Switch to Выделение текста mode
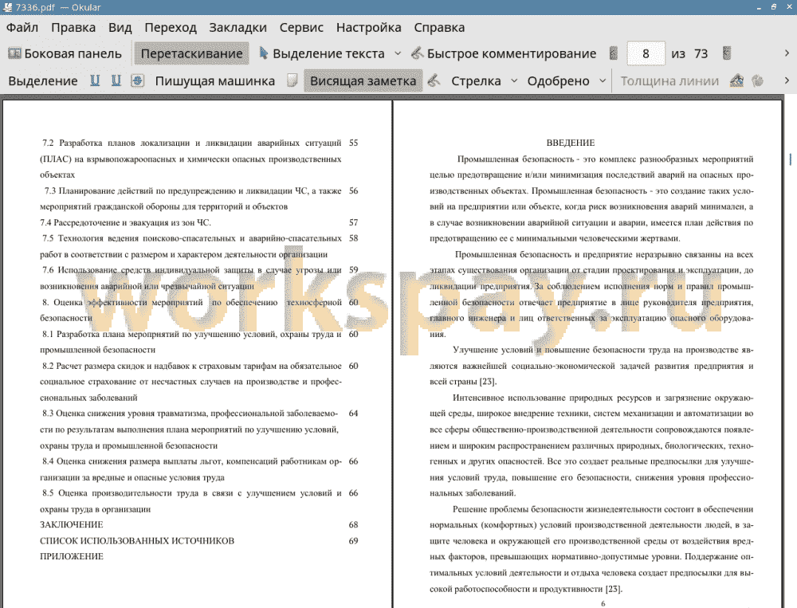 point(322,53)
